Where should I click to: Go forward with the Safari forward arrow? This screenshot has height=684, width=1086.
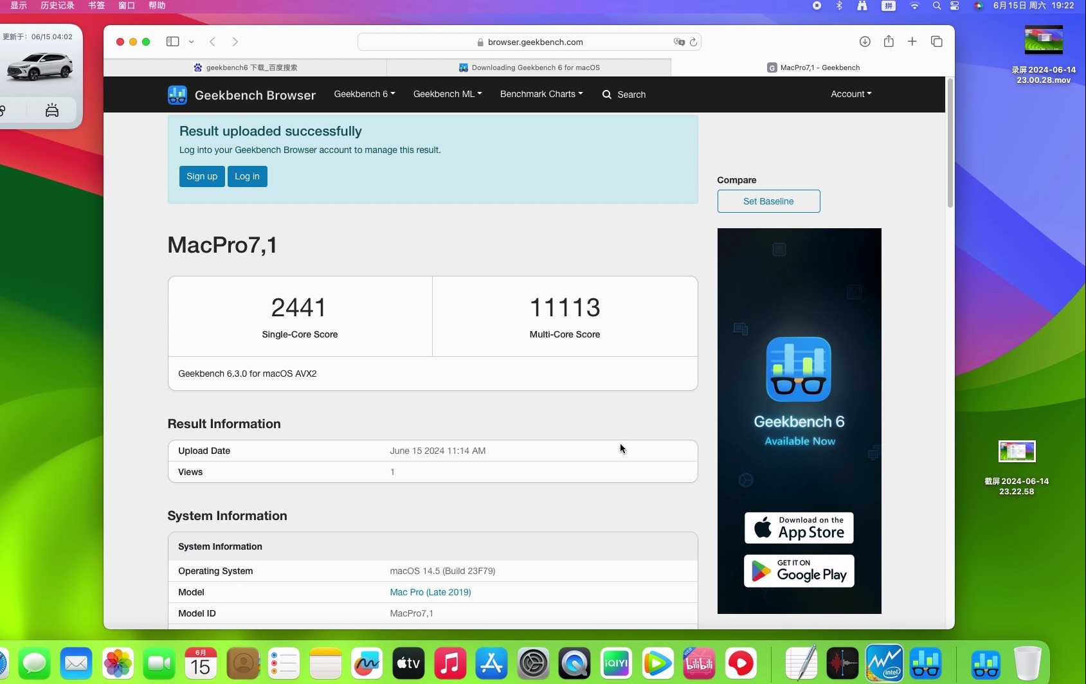[x=235, y=42]
